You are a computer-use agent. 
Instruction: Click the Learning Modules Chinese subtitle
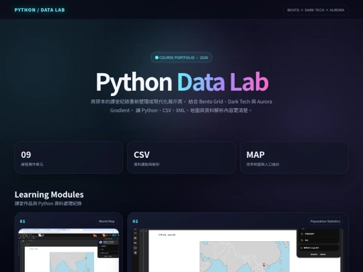[48, 203]
